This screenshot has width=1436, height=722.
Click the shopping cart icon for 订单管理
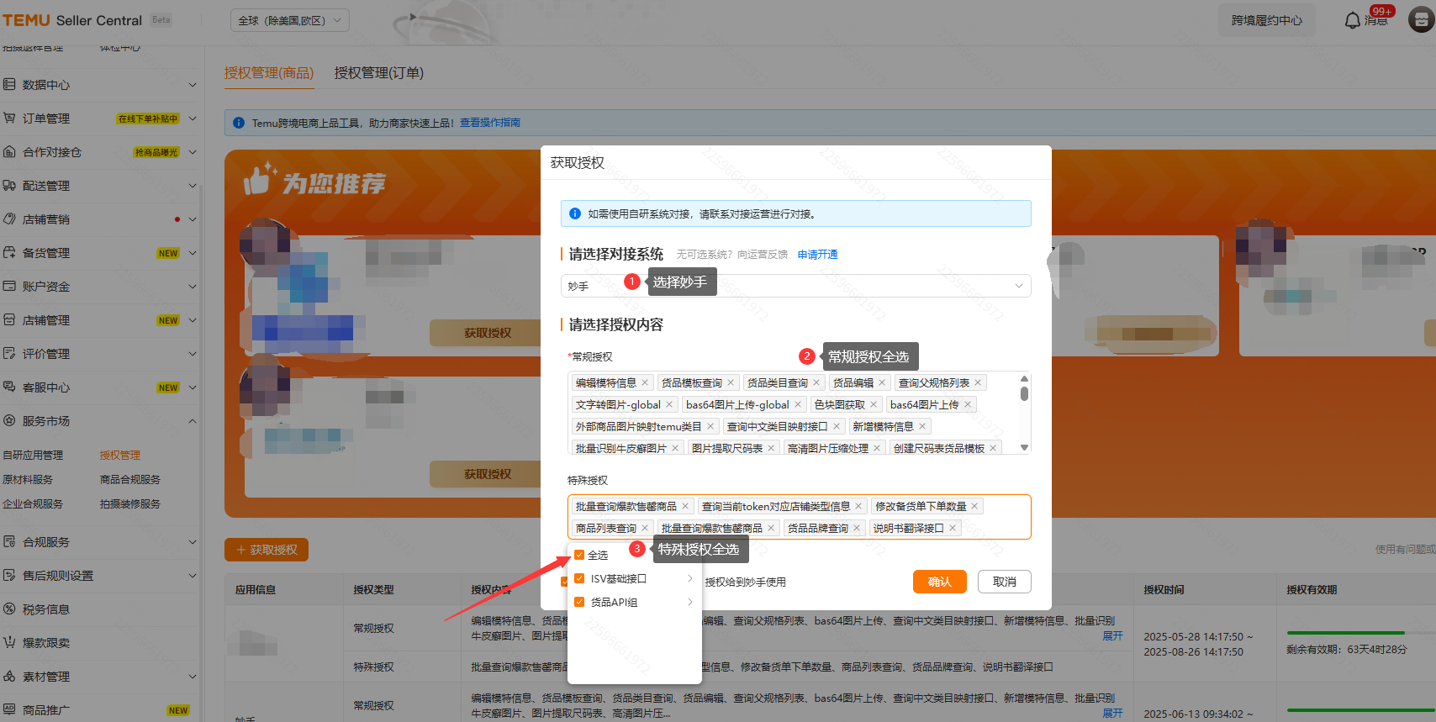pos(9,119)
